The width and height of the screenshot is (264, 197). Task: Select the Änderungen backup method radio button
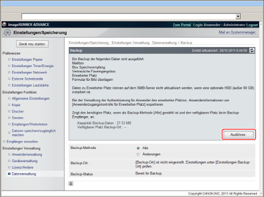(138, 154)
